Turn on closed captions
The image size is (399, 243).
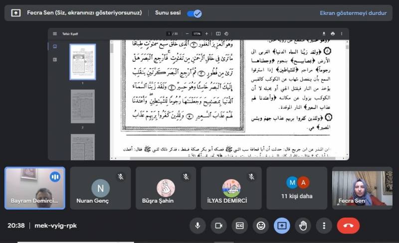coord(240,226)
